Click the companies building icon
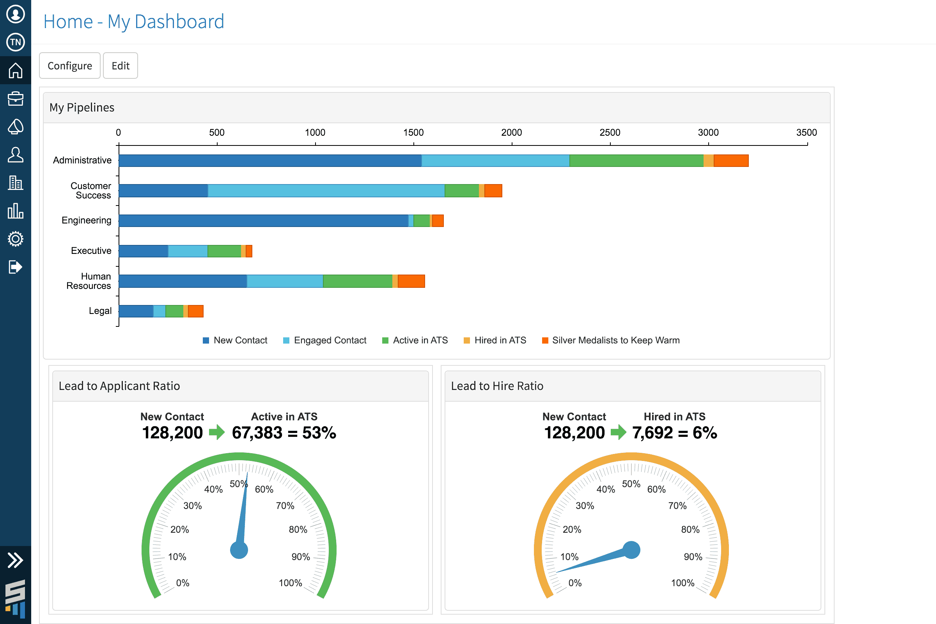 (x=15, y=183)
